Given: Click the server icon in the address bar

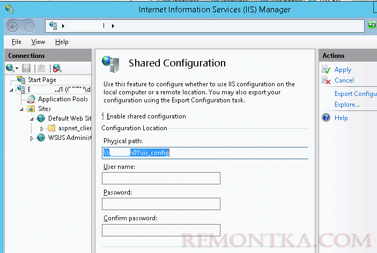Looking at the screenshot, I should (x=53, y=26).
